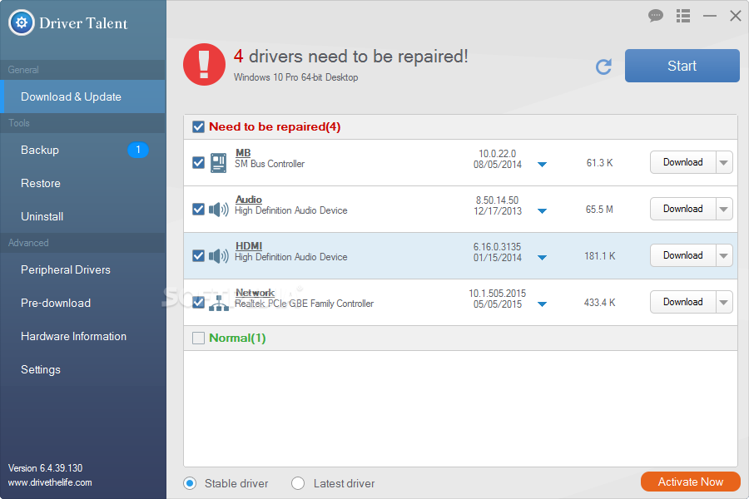Go to the Backup tool
Viewport: 749px width, 499px height.
[x=82, y=150]
